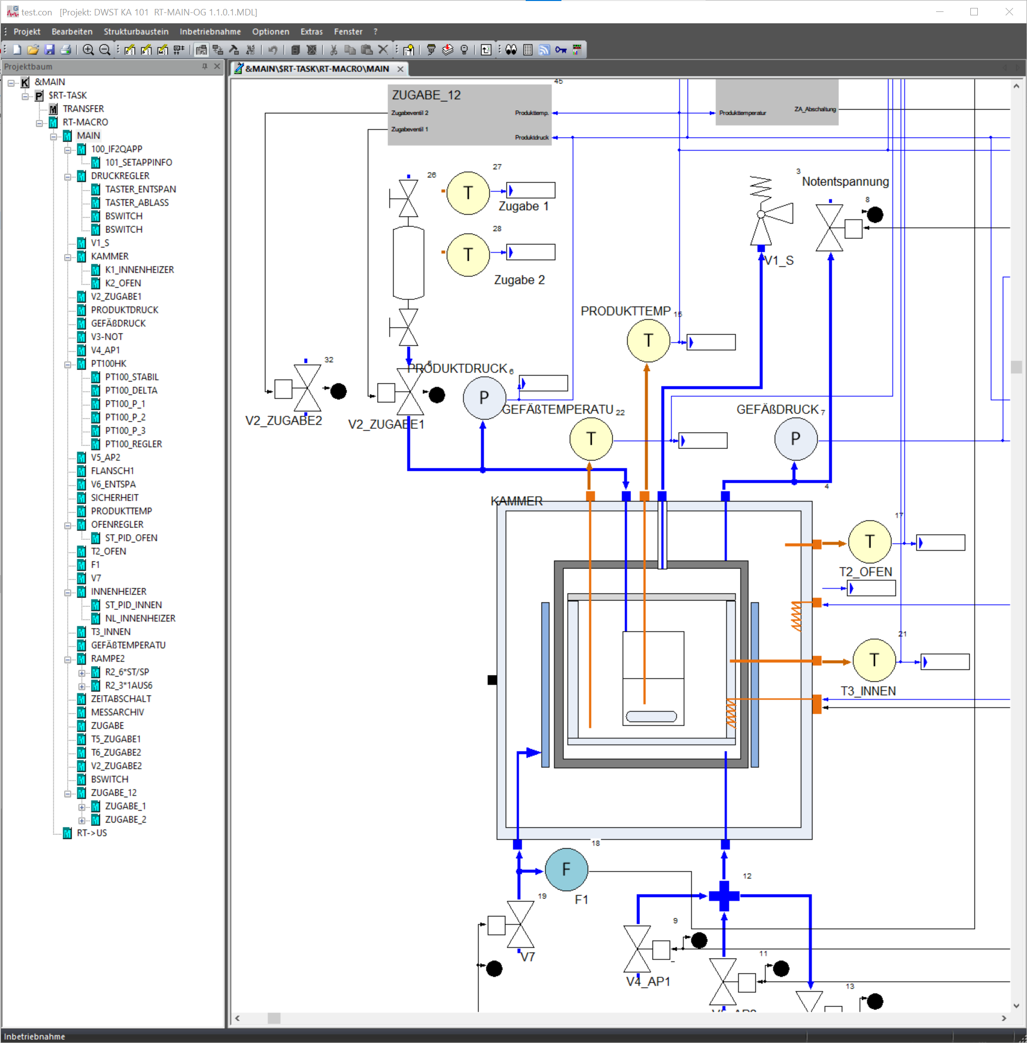Close the Projektbaum panel
This screenshot has height=1043, width=1027.
pos(217,67)
